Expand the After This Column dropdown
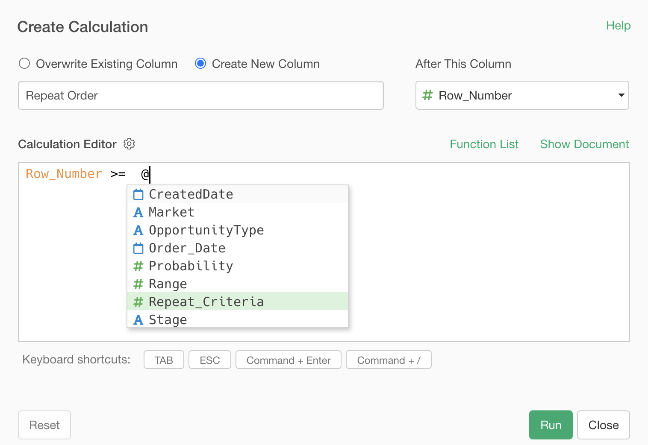This screenshot has width=648, height=445. click(x=522, y=95)
